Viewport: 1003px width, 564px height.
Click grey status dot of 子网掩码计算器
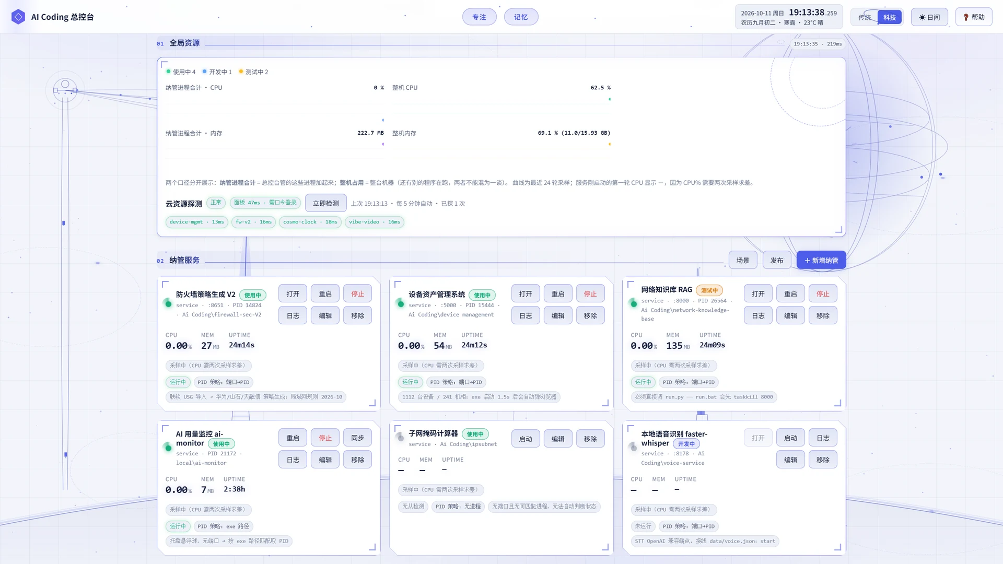pyautogui.click(x=401, y=437)
